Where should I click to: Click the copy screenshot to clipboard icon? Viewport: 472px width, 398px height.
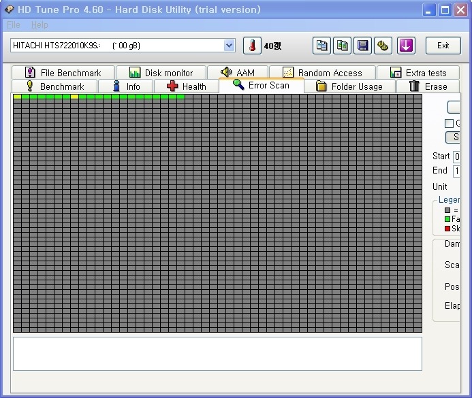coord(343,46)
